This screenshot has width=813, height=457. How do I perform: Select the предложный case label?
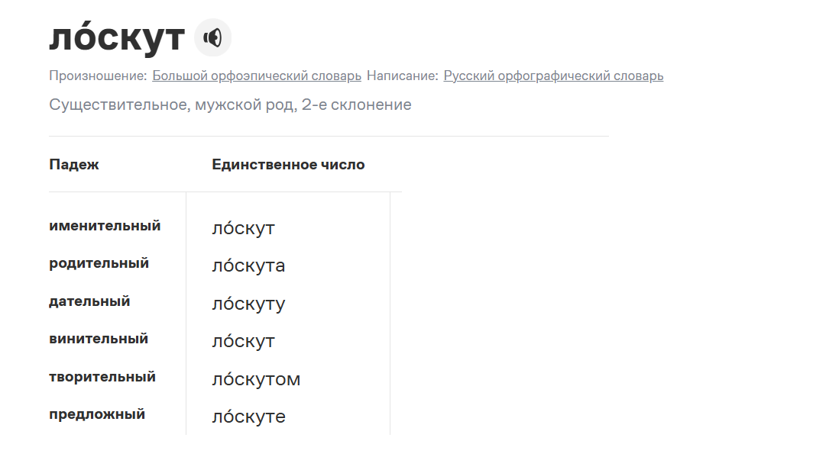point(97,414)
